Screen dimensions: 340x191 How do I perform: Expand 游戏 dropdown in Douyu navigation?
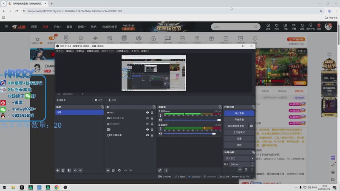point(82,27)
